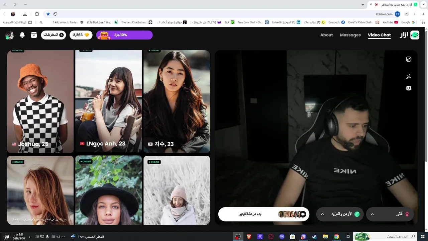Open the Alert Box / Stre... bookmark
The width and height of the screenshot is (428, 241).
click(x=102, y=22)
